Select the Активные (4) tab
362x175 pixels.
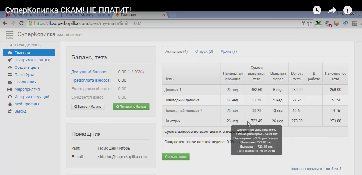tap(176, 52)
